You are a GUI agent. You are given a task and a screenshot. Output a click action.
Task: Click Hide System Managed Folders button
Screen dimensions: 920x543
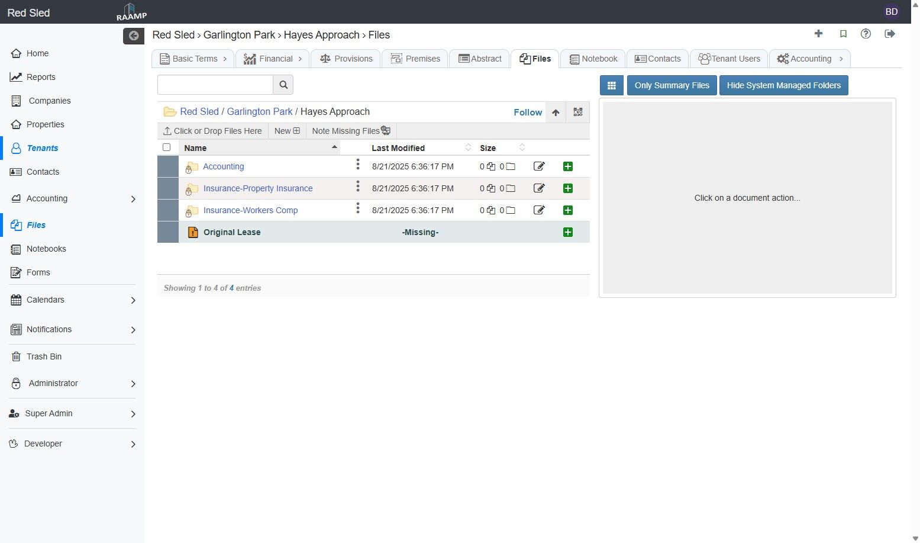(x=784, y=85)
